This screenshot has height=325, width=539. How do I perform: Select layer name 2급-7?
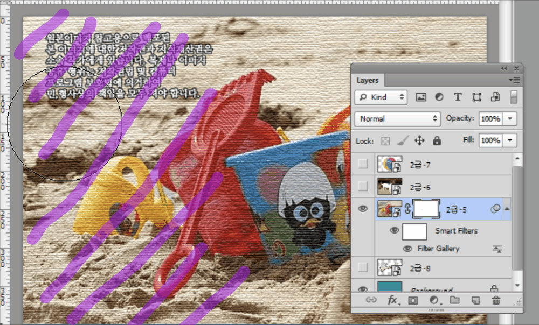(420, 165)
